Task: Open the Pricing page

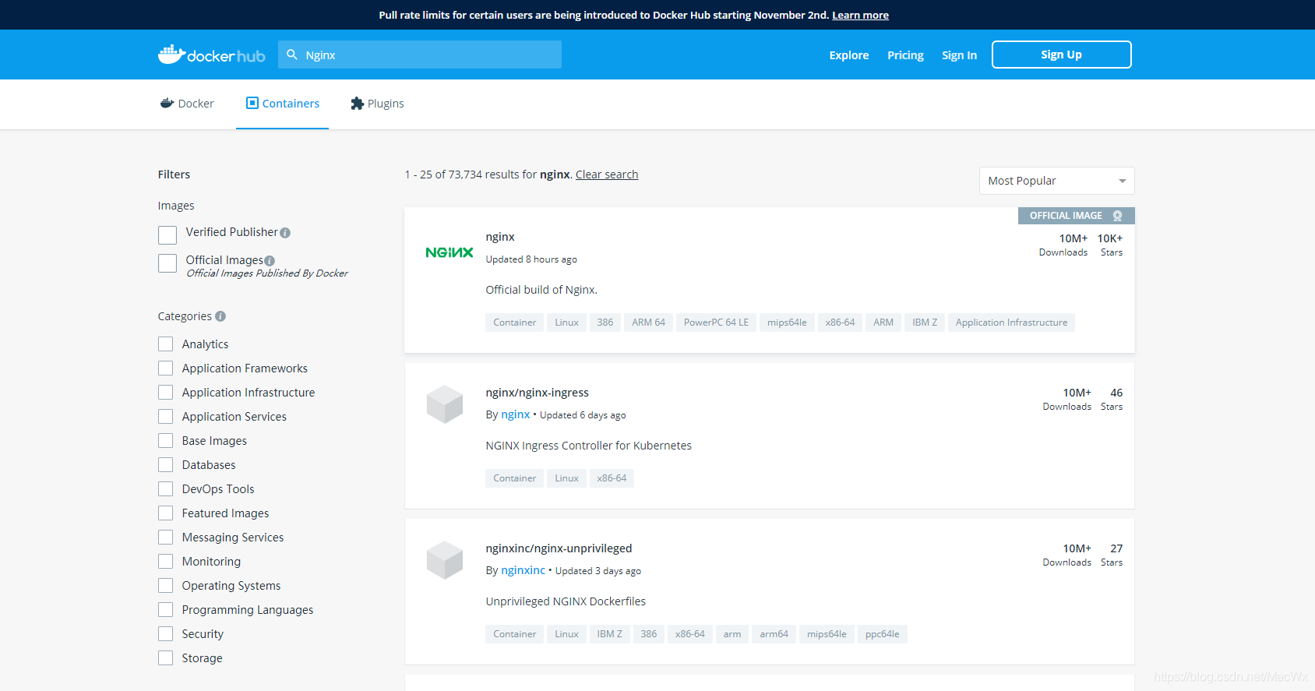Action: pos(905,55)
